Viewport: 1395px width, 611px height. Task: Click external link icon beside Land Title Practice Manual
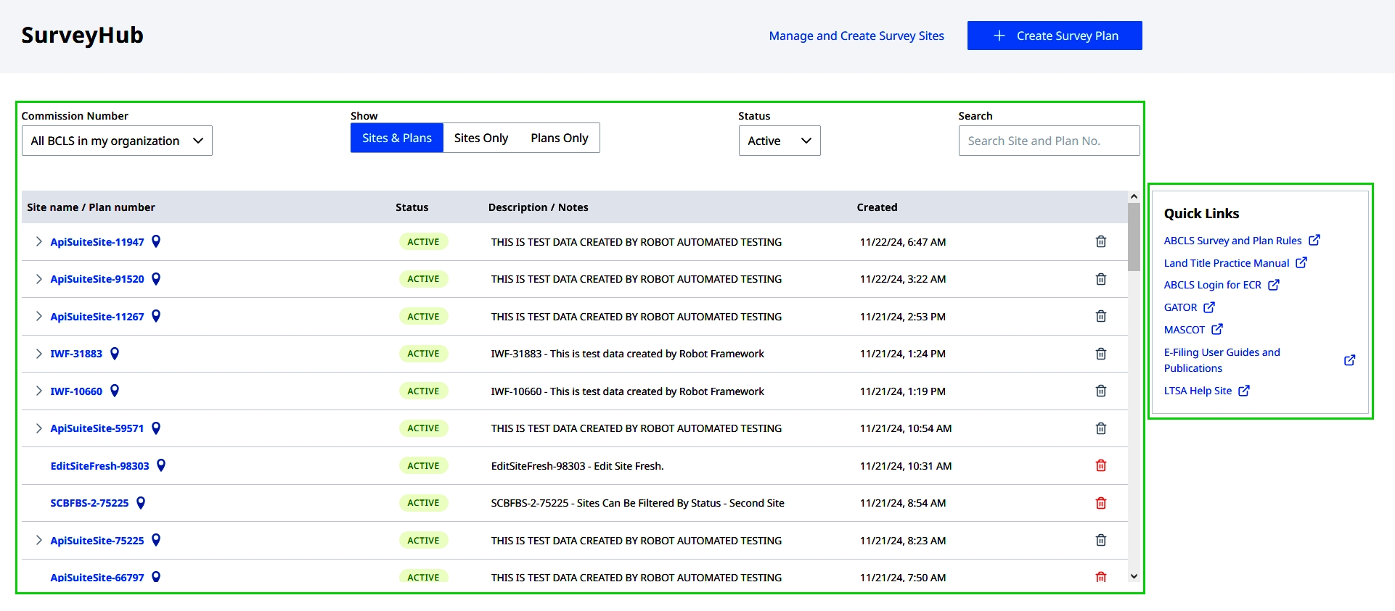[x=1301, y=262]
